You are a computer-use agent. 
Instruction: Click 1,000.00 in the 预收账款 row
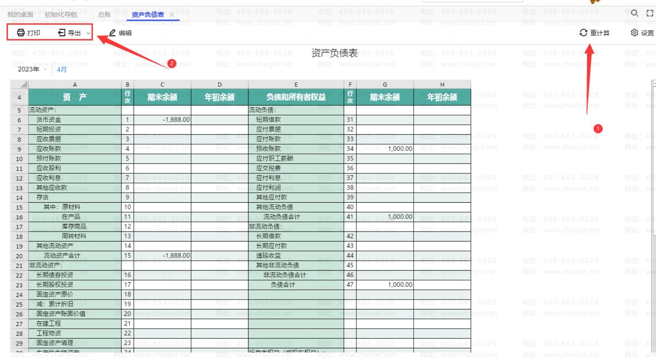point(385,149)
